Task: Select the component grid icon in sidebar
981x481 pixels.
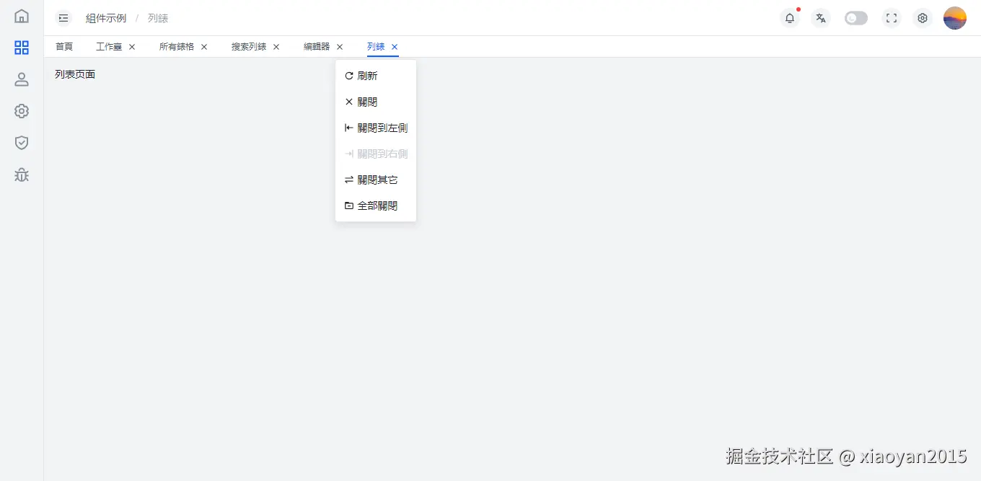Action: click(22, 48)
